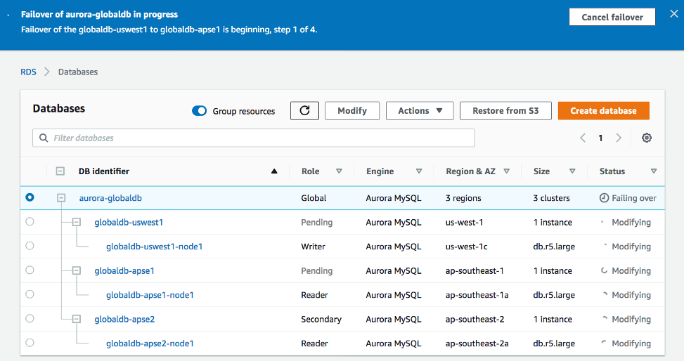Viewport: 684px width, 361px height.
Task: Click the search magnifier icon
Action: coord(44,138)
